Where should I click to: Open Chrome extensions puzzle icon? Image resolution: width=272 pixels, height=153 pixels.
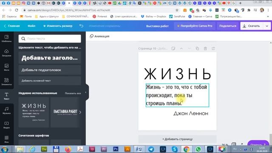pos(249,10)
